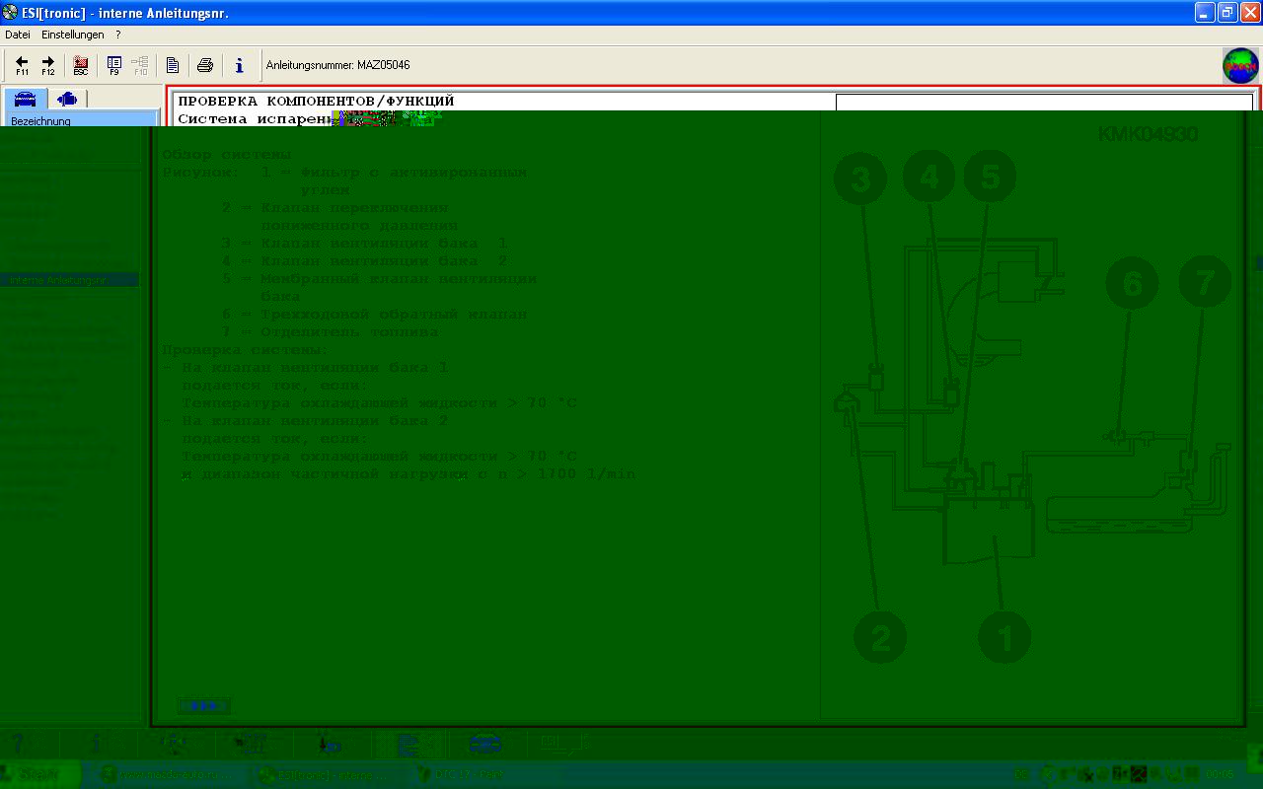The height and width of the screenshot is (789, 1263).
Task: Switch to the car vehicle tab
Action: pyautogui.click(x=26, y=99)
